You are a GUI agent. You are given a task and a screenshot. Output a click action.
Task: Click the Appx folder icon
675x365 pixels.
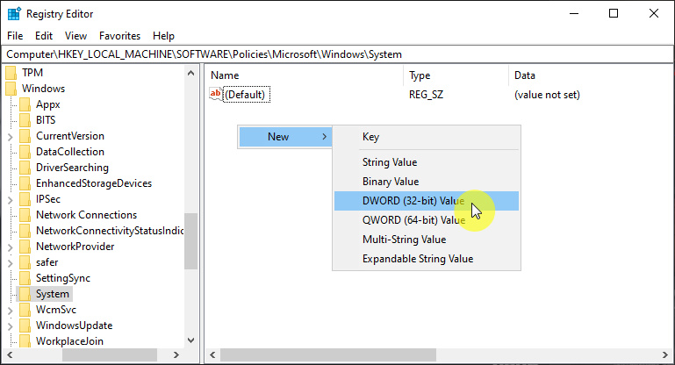[x=25, y=104]
